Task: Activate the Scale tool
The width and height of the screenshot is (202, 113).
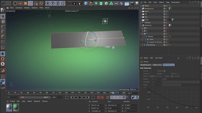Action: 25,3
